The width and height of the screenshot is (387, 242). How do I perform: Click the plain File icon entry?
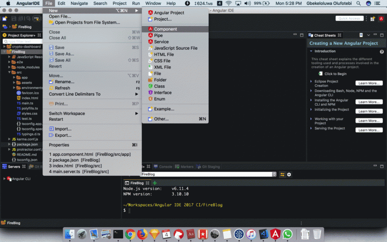click(x=150, y=73)
